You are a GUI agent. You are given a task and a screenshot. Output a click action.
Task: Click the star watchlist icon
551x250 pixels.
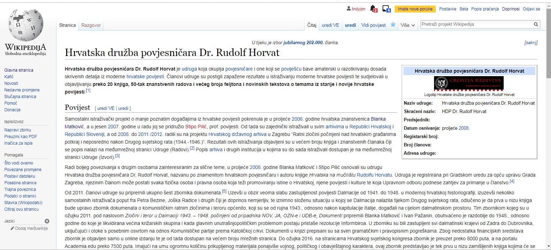[x=393, y=25]
